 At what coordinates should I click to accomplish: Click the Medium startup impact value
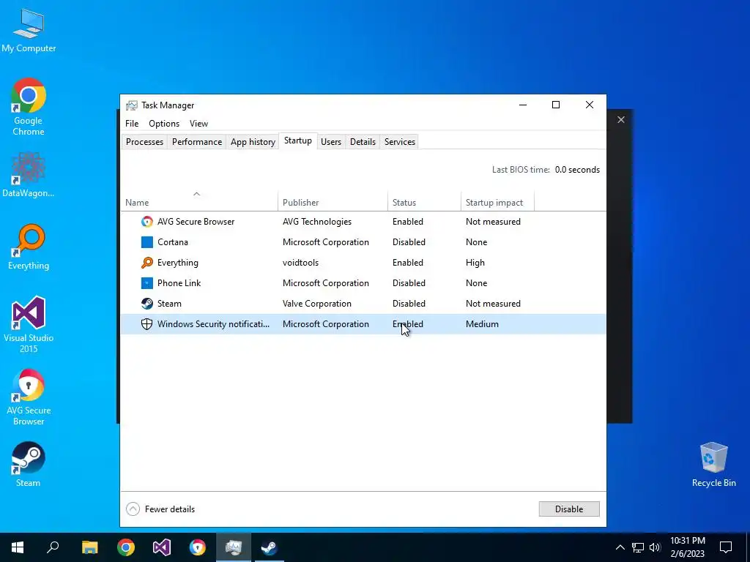pos(482,324)
